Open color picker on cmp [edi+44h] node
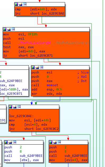 coord(16,4)
